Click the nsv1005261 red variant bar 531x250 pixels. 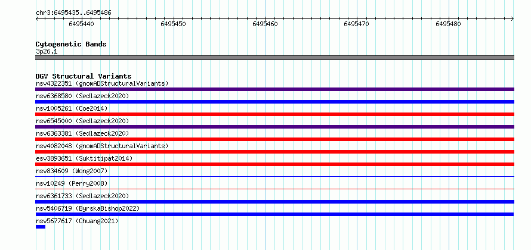click(x=274, y=114)
